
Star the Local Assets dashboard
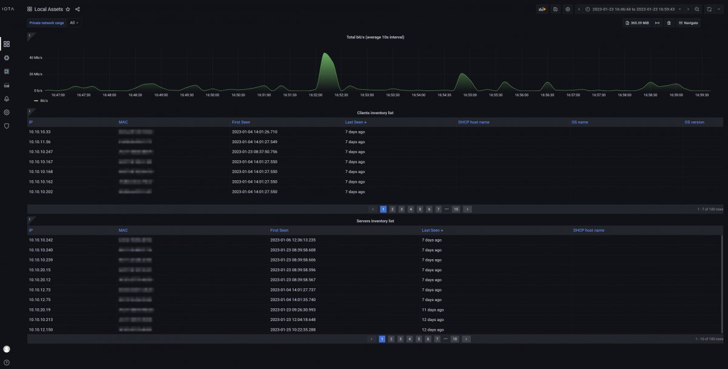(68, 10)
